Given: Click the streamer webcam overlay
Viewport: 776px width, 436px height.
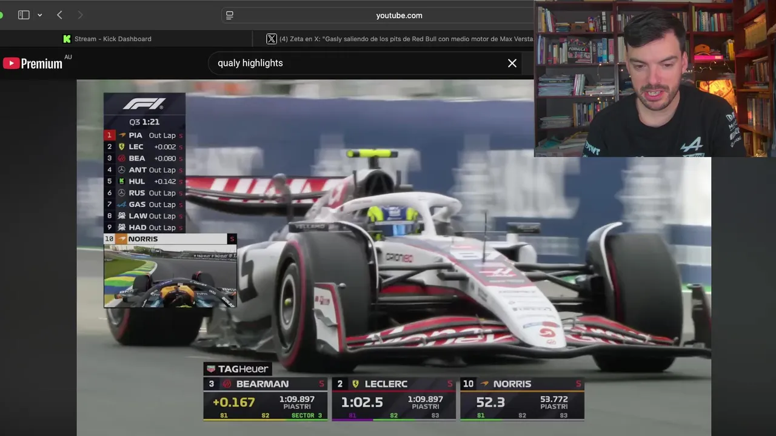Looking at the screenshot, I should click(655, 79).
